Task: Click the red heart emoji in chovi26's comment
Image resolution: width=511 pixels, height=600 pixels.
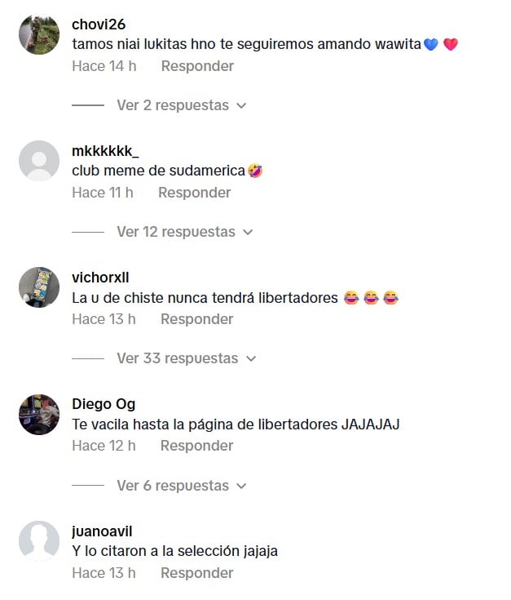Action: (451, 44)
